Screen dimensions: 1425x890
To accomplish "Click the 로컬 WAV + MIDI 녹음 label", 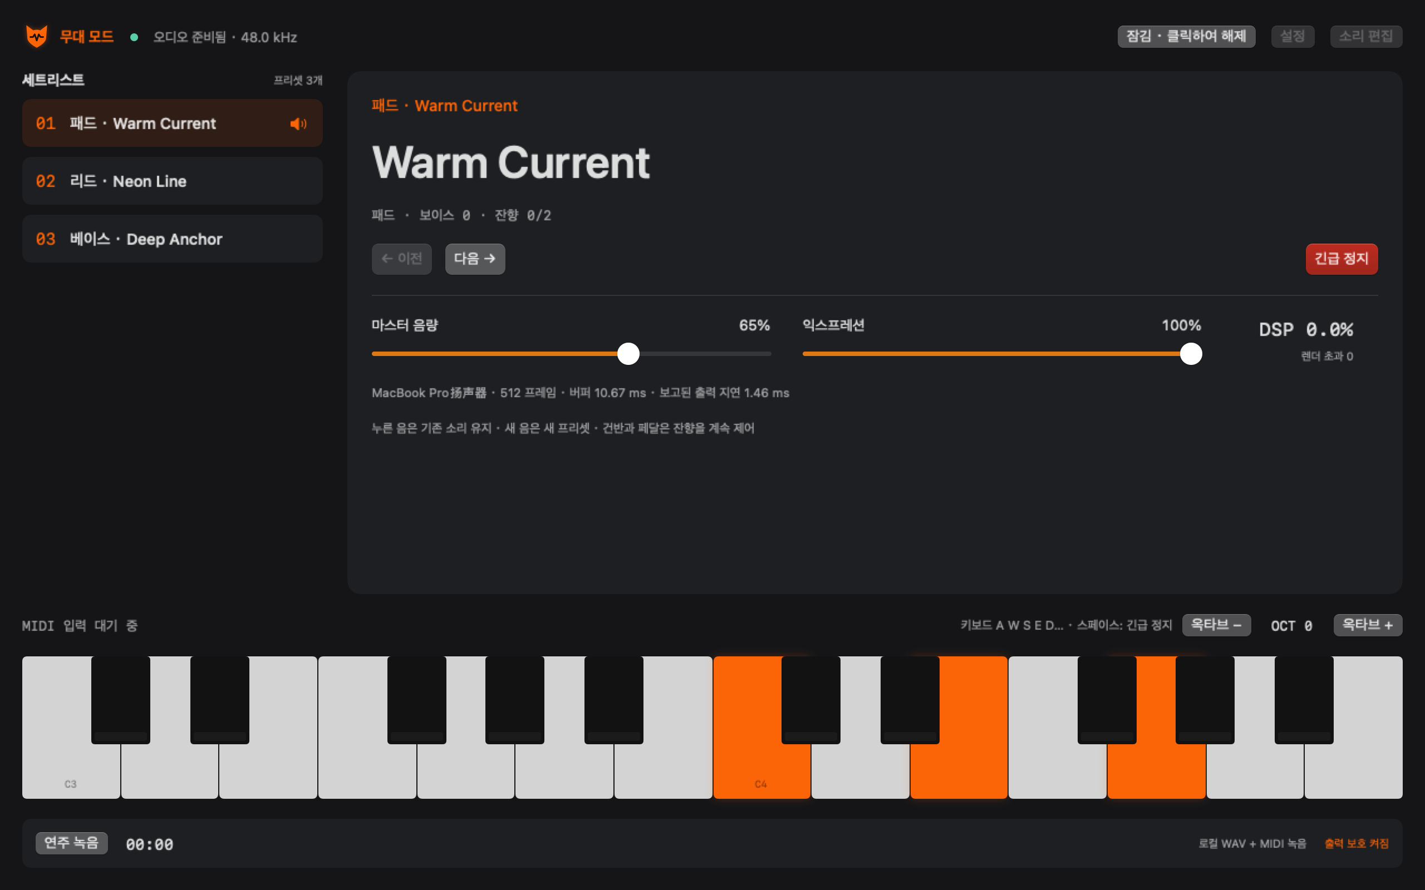I will (1252, 843).
